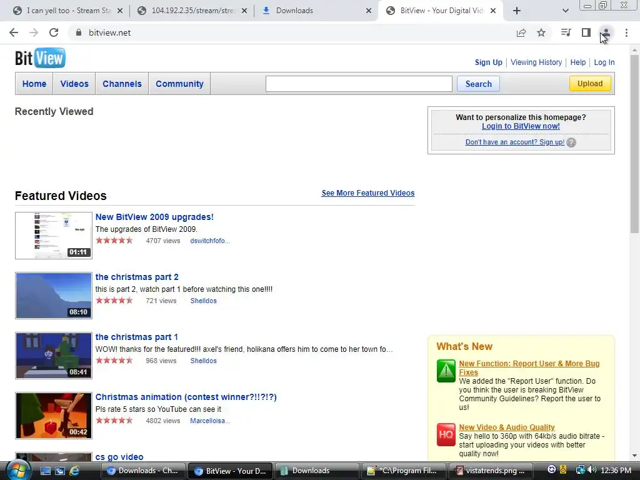640x480 pixels.
Task: Open 'New Function: Report User & More Bug Fixes'
Action: tap(529, 367)
